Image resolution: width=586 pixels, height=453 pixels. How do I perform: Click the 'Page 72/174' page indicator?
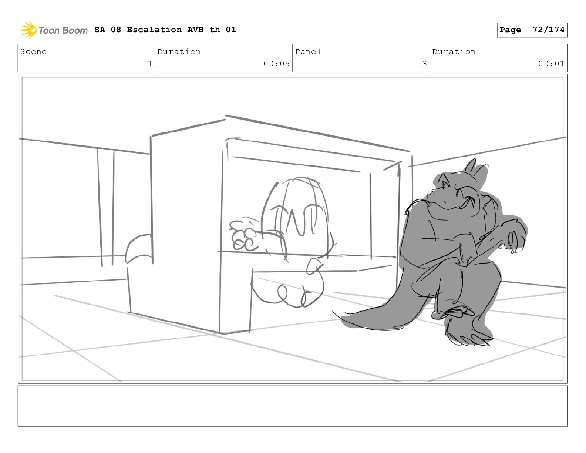point(532,30)
